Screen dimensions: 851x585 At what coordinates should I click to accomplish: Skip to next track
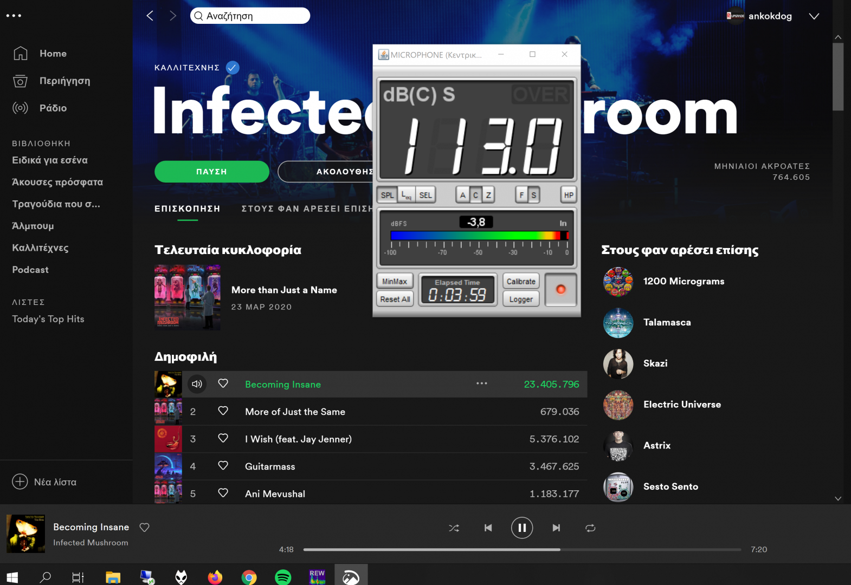point(556,528)
